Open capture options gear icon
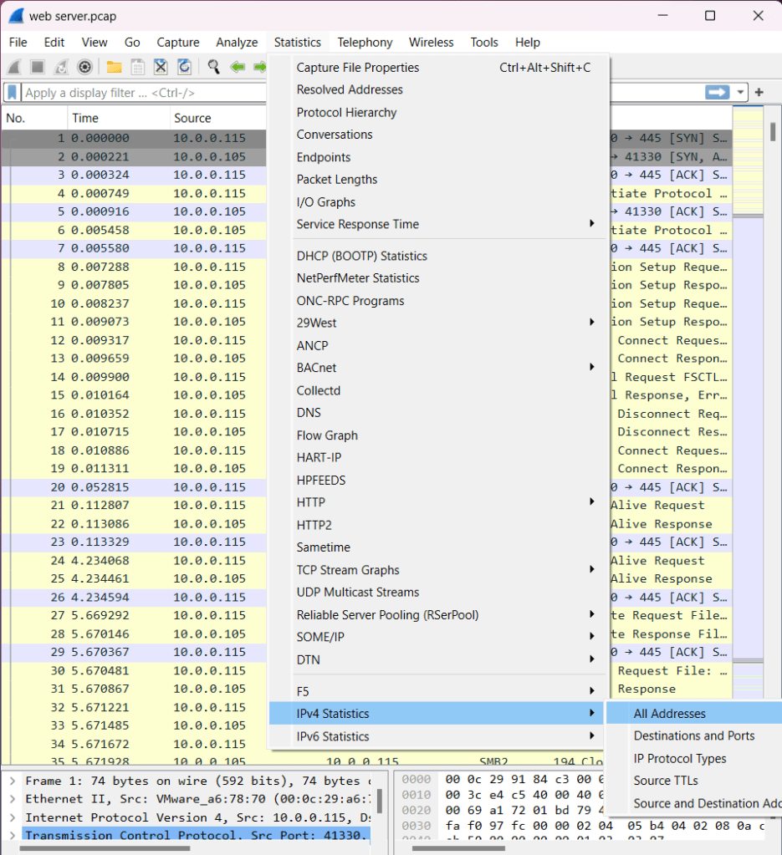Viewport: 782px width, 855px height. [84, 67]
